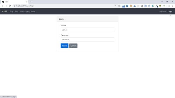Open the saved passwords key icon
The image size is (175, 98).
pos(115,6)
